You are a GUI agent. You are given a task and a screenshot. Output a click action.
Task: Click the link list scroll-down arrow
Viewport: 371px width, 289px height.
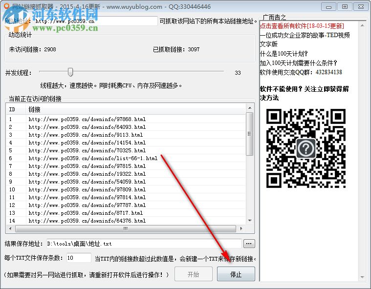[250, 221]
